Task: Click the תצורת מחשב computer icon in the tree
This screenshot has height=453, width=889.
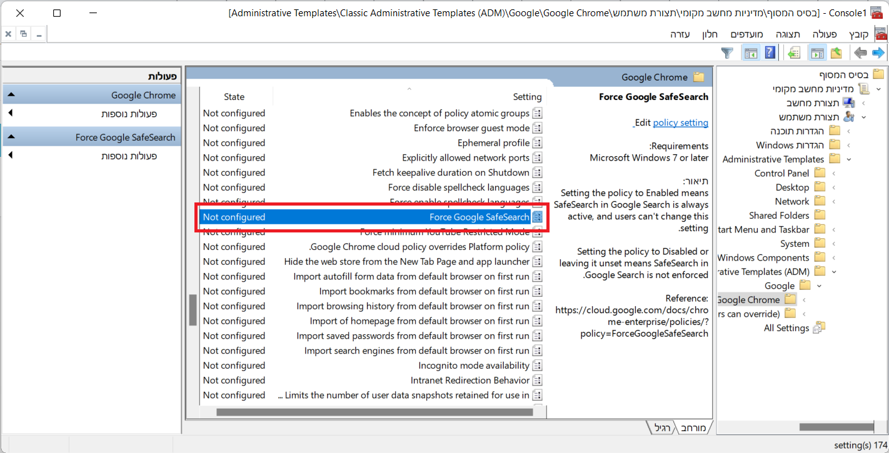Action: tap(848, 102)
